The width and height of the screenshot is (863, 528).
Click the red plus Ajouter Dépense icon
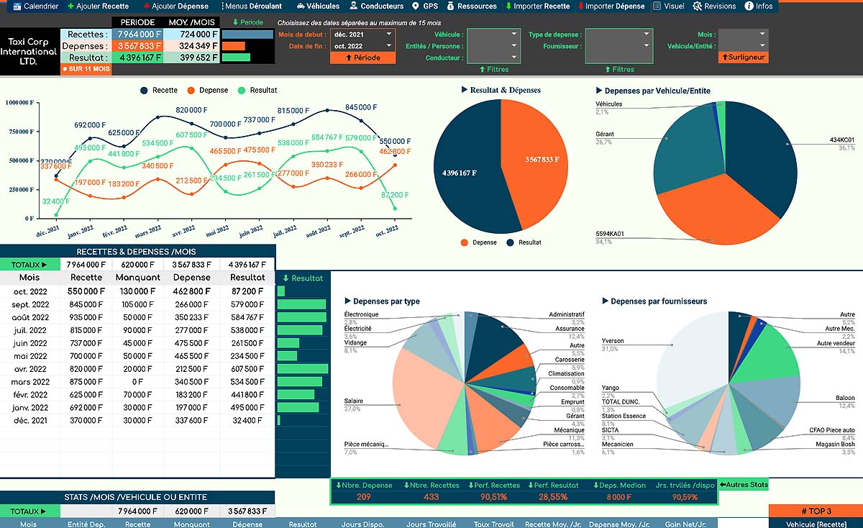[147, 6]
